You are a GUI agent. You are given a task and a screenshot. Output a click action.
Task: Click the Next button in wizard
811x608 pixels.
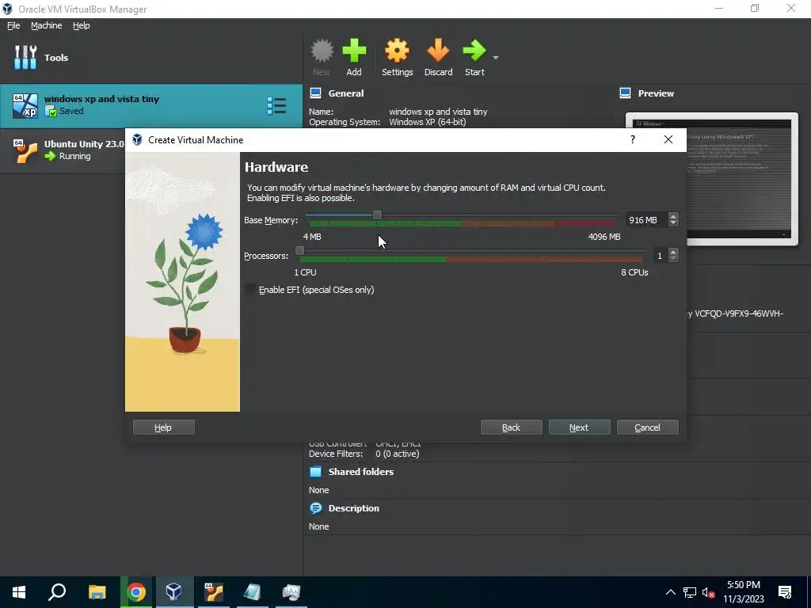tap(579, 427)
